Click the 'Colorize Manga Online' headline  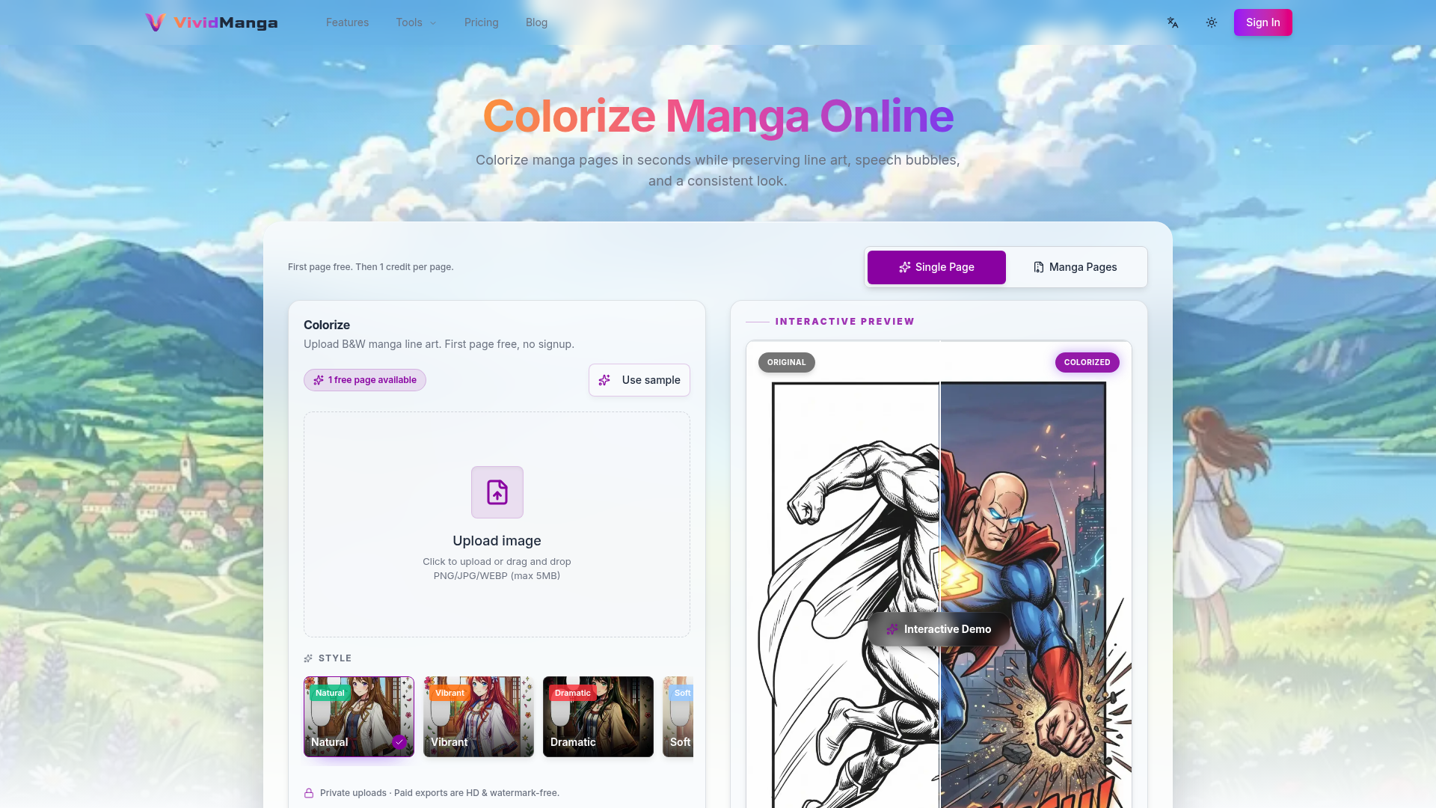[x=718, y=116]
